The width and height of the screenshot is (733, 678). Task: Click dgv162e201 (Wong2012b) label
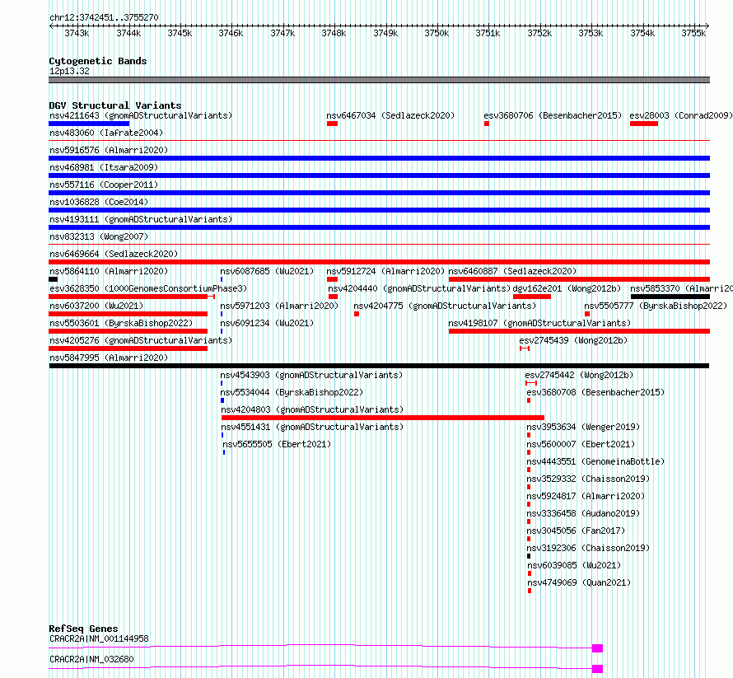[567, 288]
